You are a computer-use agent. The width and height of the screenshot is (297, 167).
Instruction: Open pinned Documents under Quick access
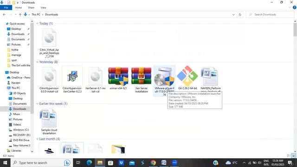click(18, 39)
